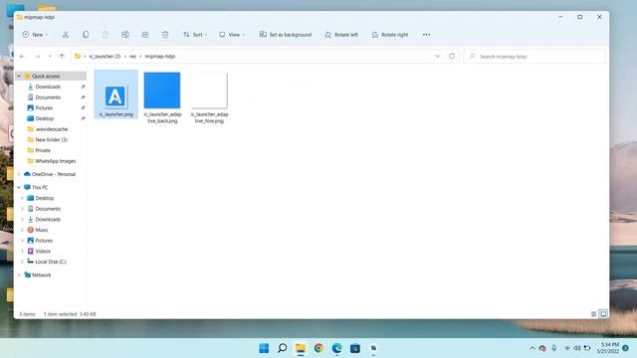Select Network in sidebar
The width and height of the screenshot is (637, 358).
point(41,275)
